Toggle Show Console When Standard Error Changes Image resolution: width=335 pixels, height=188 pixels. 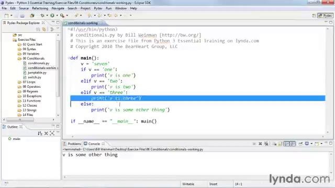click(x=293, y=144)
